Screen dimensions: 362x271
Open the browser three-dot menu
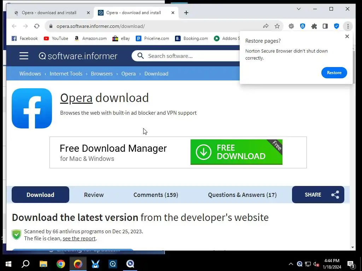pyautogui.click(x=348, y=26)
